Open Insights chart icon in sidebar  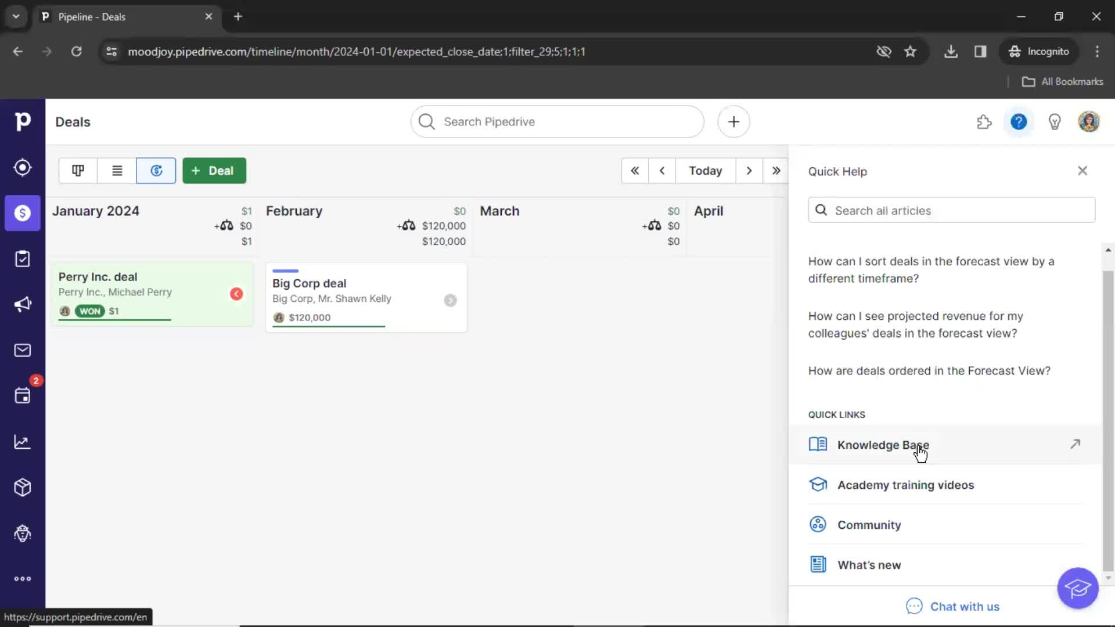(x=23, y=442)
